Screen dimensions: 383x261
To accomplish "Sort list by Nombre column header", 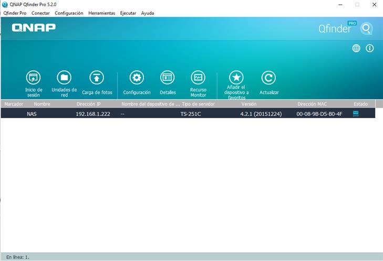I will [x=42, y=104].
